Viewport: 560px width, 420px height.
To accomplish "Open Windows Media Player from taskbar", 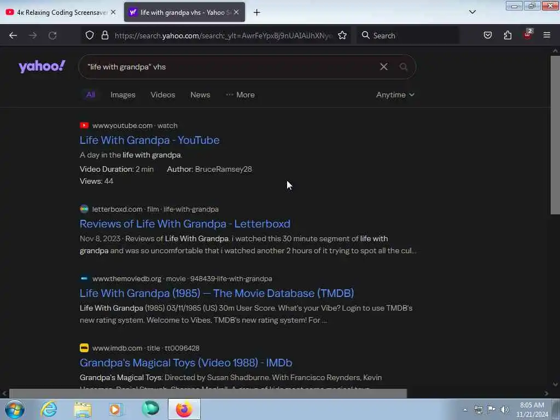I will tap(115, 409).
